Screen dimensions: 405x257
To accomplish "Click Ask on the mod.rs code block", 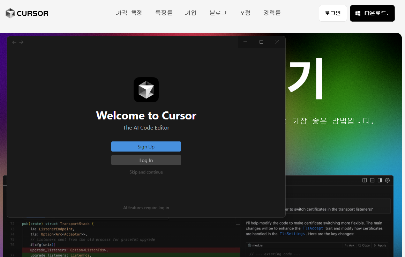I will click(x=350, y=245).
